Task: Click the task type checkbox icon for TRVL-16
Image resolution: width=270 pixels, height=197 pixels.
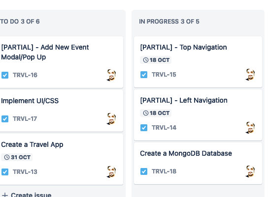Action: [5, 75]
